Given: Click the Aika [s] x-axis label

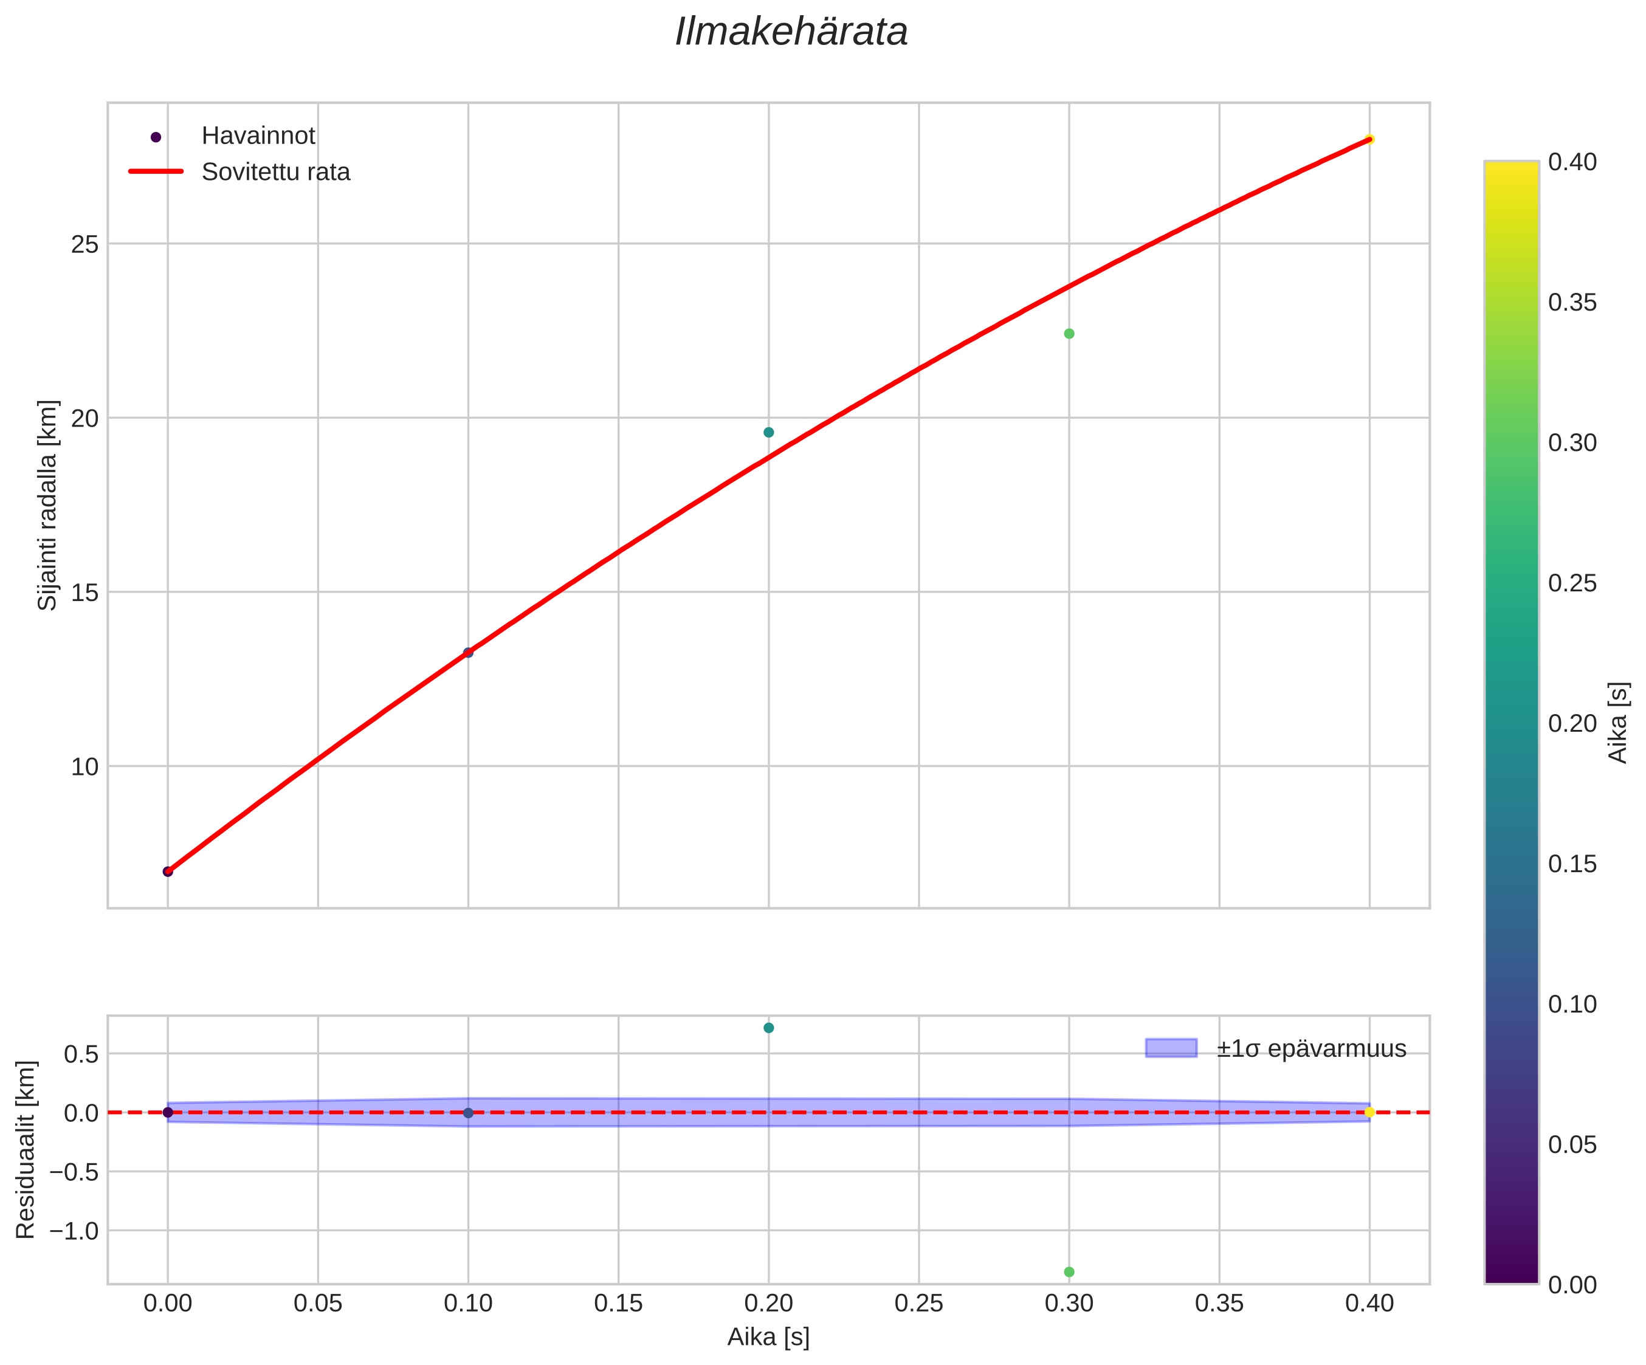Looking at the screenshot, I should 768,1338.
